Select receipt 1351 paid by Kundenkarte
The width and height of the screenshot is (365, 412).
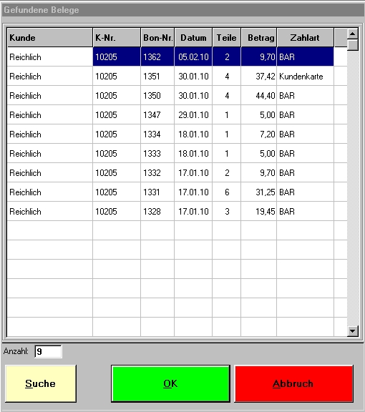[x=170, y=77]
